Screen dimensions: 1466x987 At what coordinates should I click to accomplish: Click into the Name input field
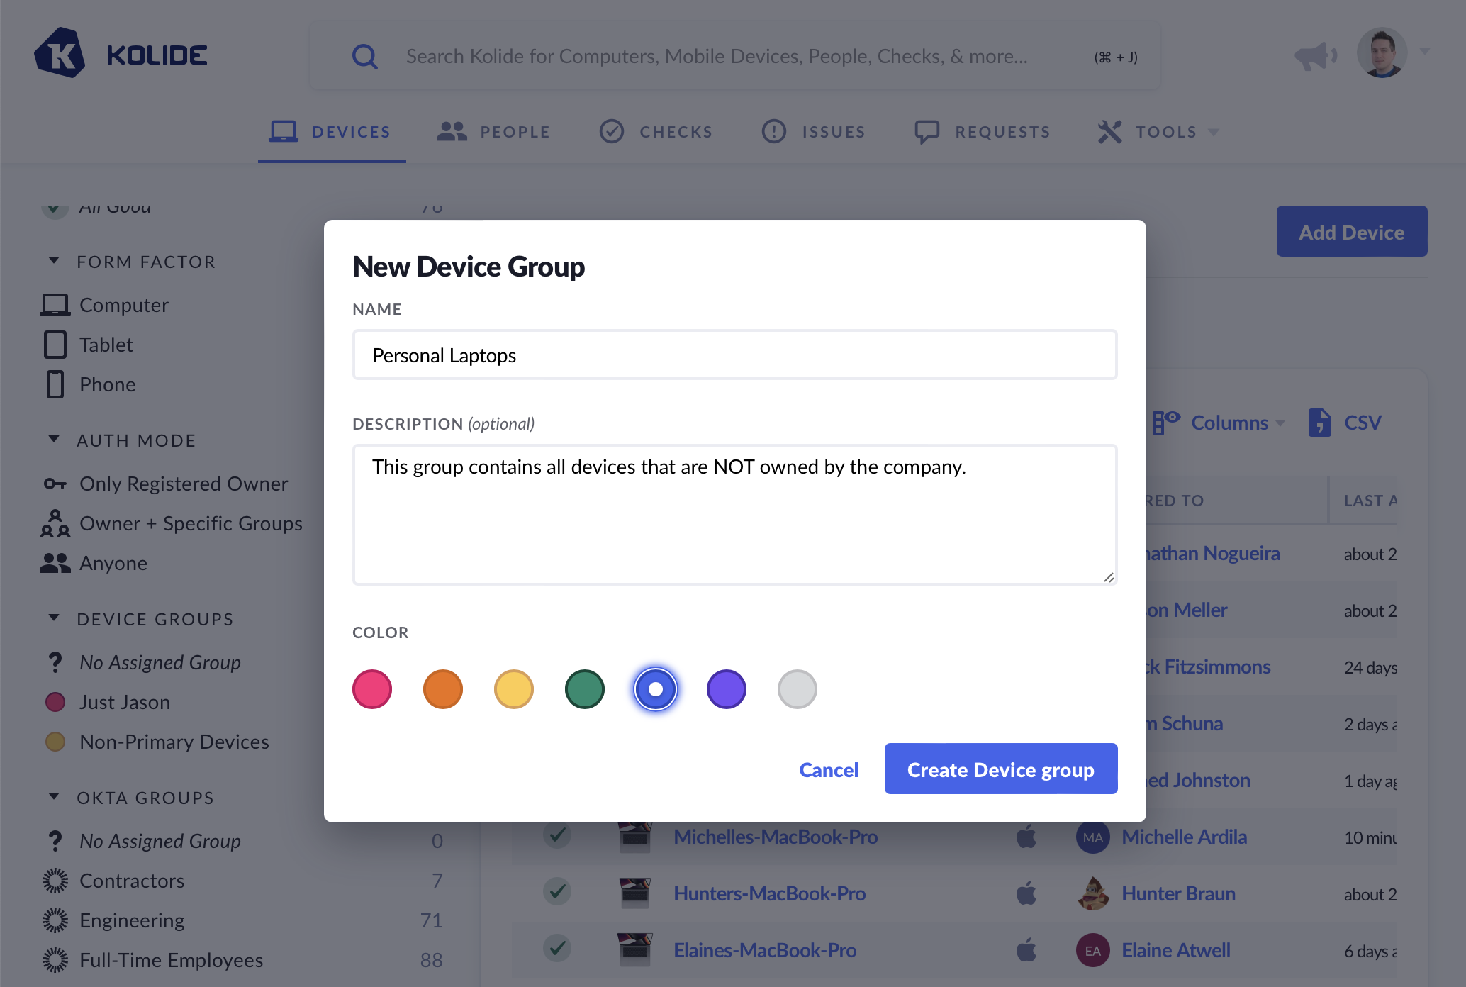[734, 355]
